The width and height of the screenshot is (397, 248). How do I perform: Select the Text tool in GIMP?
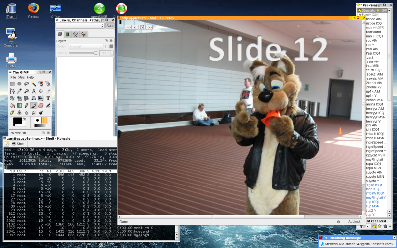(x=48, y=98)
